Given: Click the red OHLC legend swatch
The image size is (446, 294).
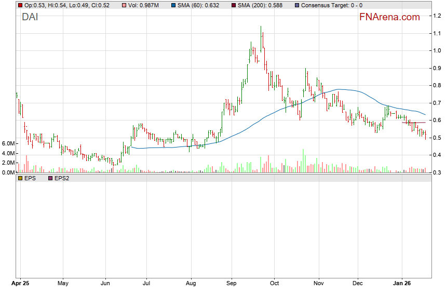Looking at the screenshot, I should click(x=20, y=5).
